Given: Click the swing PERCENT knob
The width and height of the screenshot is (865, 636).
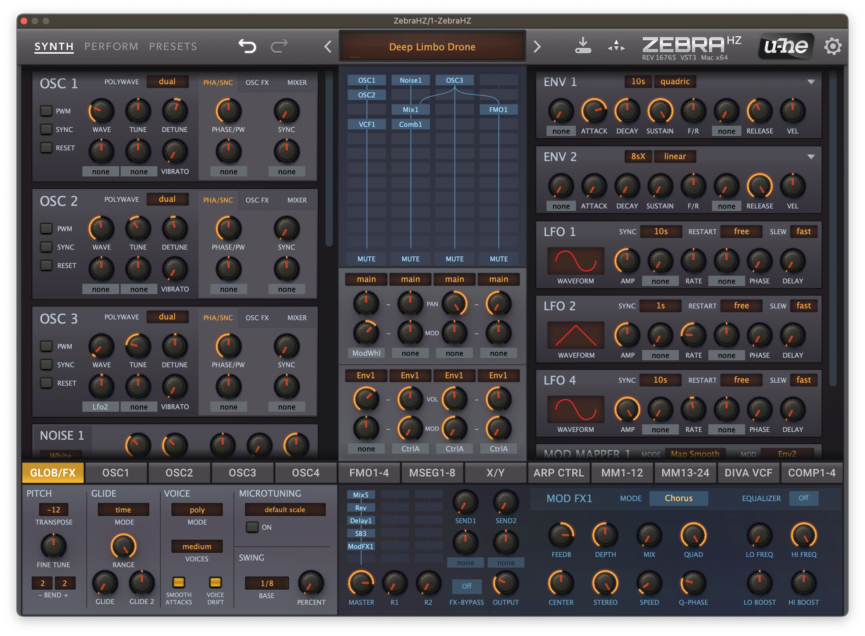Looking at the screenshot, I should [x=311, y=583].
